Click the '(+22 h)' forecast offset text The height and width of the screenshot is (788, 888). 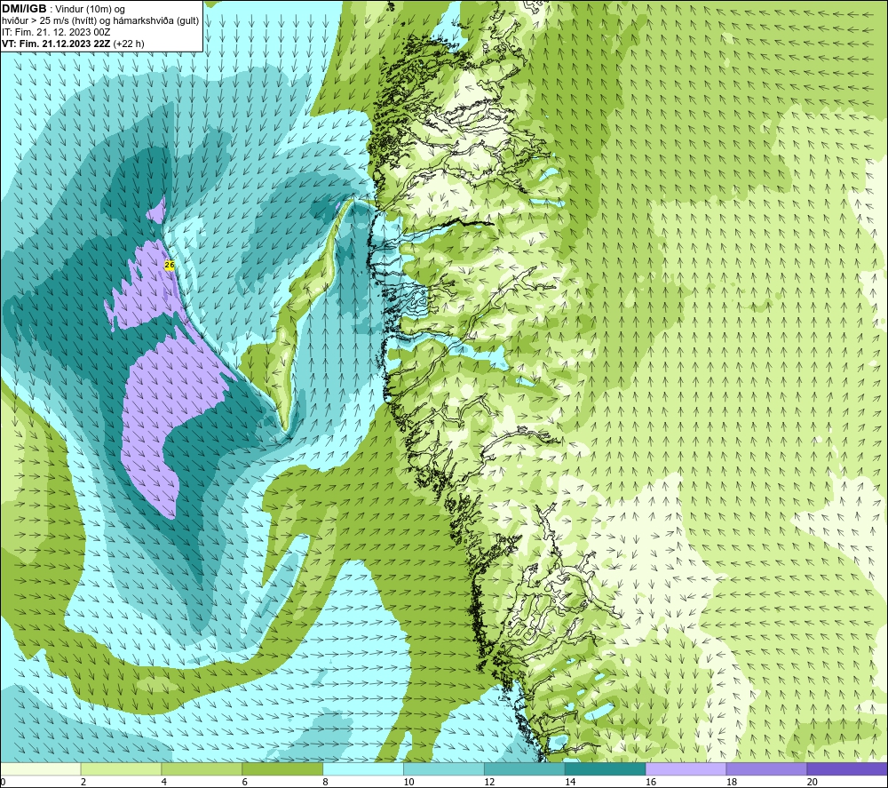[x=129, y=44]
